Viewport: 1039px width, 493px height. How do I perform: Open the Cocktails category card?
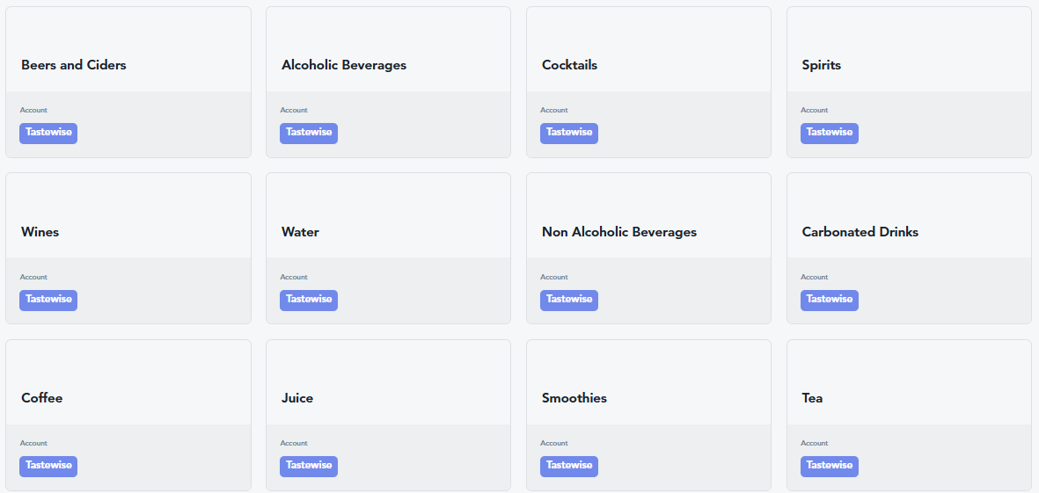(569, 65)
